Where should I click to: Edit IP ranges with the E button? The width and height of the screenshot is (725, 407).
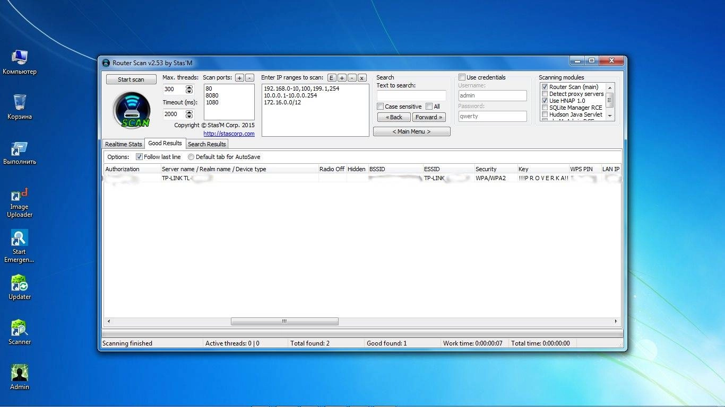click(332, 78)
